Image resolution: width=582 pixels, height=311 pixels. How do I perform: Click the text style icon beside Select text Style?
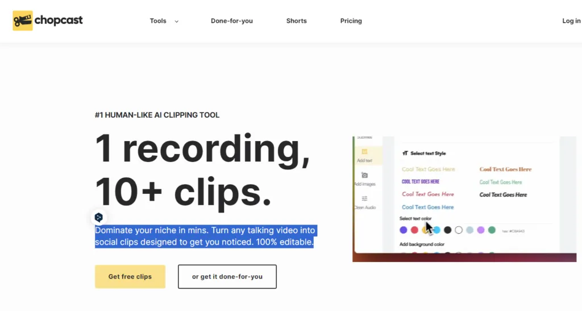click(405, 154)
